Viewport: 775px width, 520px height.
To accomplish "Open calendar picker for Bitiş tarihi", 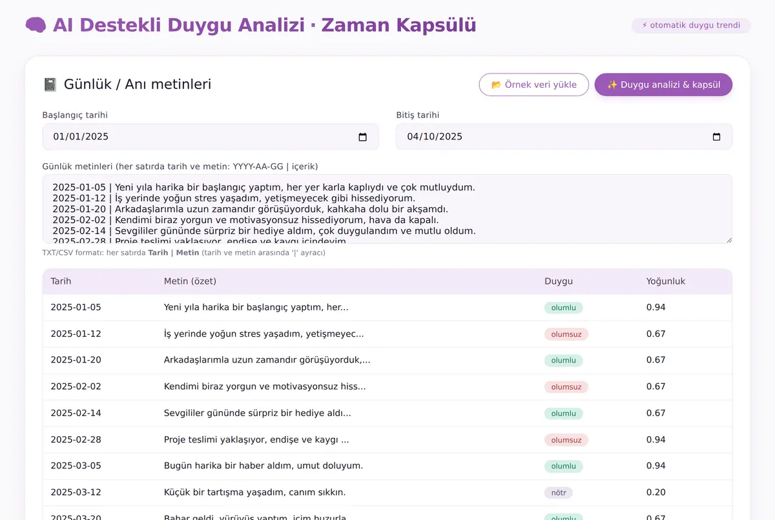I will [716, 137].
